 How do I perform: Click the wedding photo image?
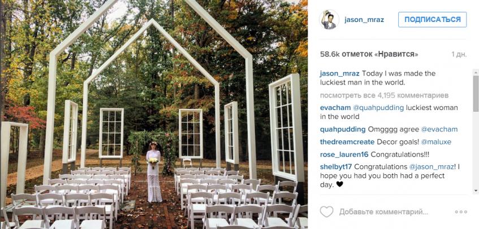pyautogui.click(x=154, y=114)
